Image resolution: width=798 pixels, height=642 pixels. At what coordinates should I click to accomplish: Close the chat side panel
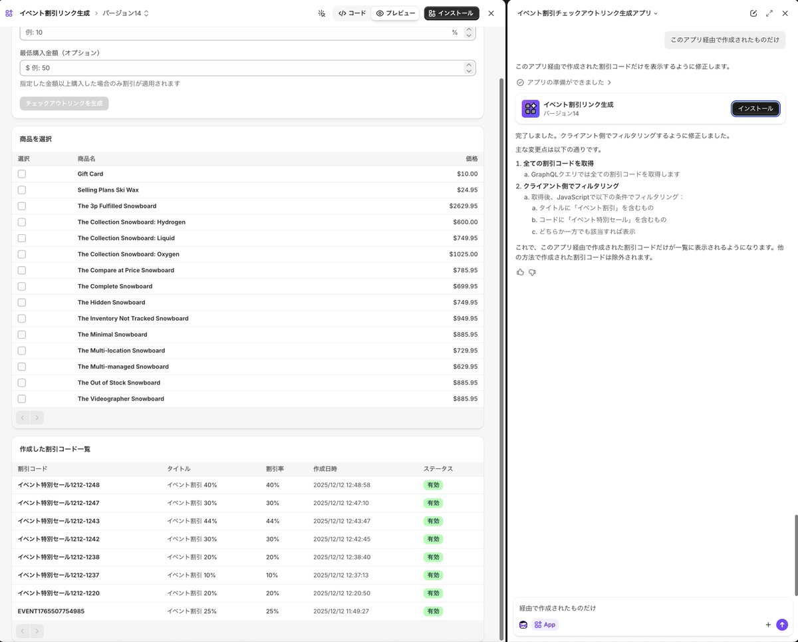[786, 13]
